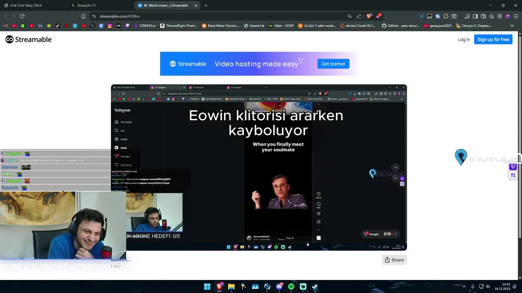Image resolution: width=522 pixels, height=293 pixels.
Task: Open the volume control in system tray
Action: point(488,286)
